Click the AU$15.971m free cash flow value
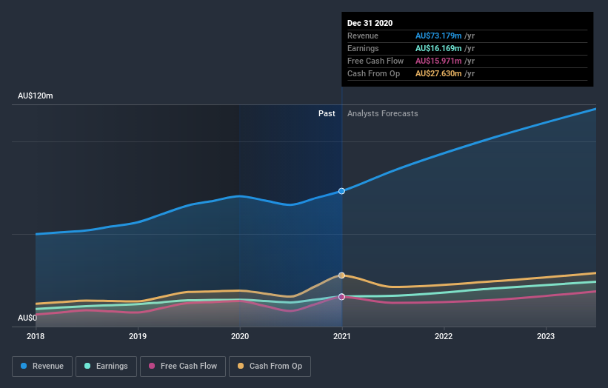The width and height of the screenshot is (608, 388). coord(438,61)
